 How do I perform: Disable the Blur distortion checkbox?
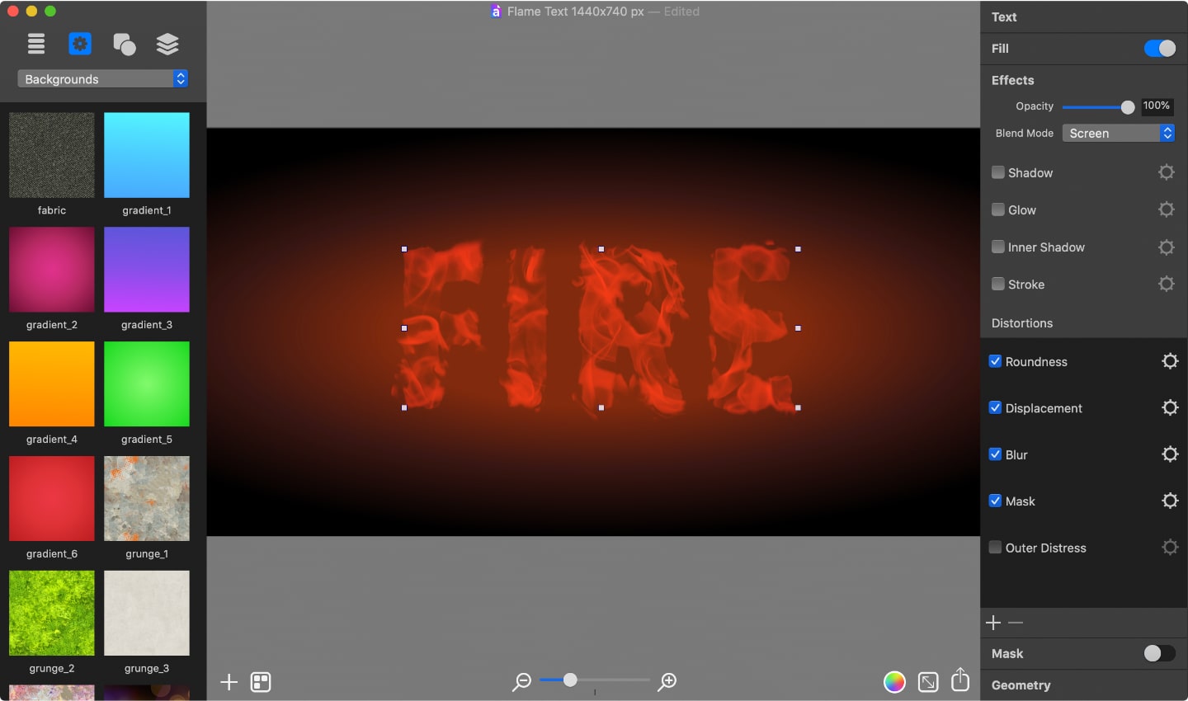996,454
